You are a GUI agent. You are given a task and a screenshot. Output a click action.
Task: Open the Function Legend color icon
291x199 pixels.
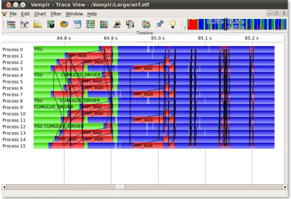point(146,24)
